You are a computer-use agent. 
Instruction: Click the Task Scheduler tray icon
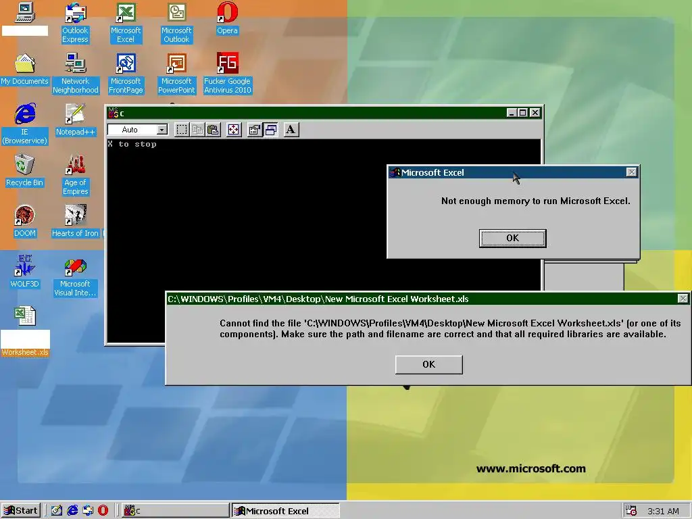[x=632, y=511]
